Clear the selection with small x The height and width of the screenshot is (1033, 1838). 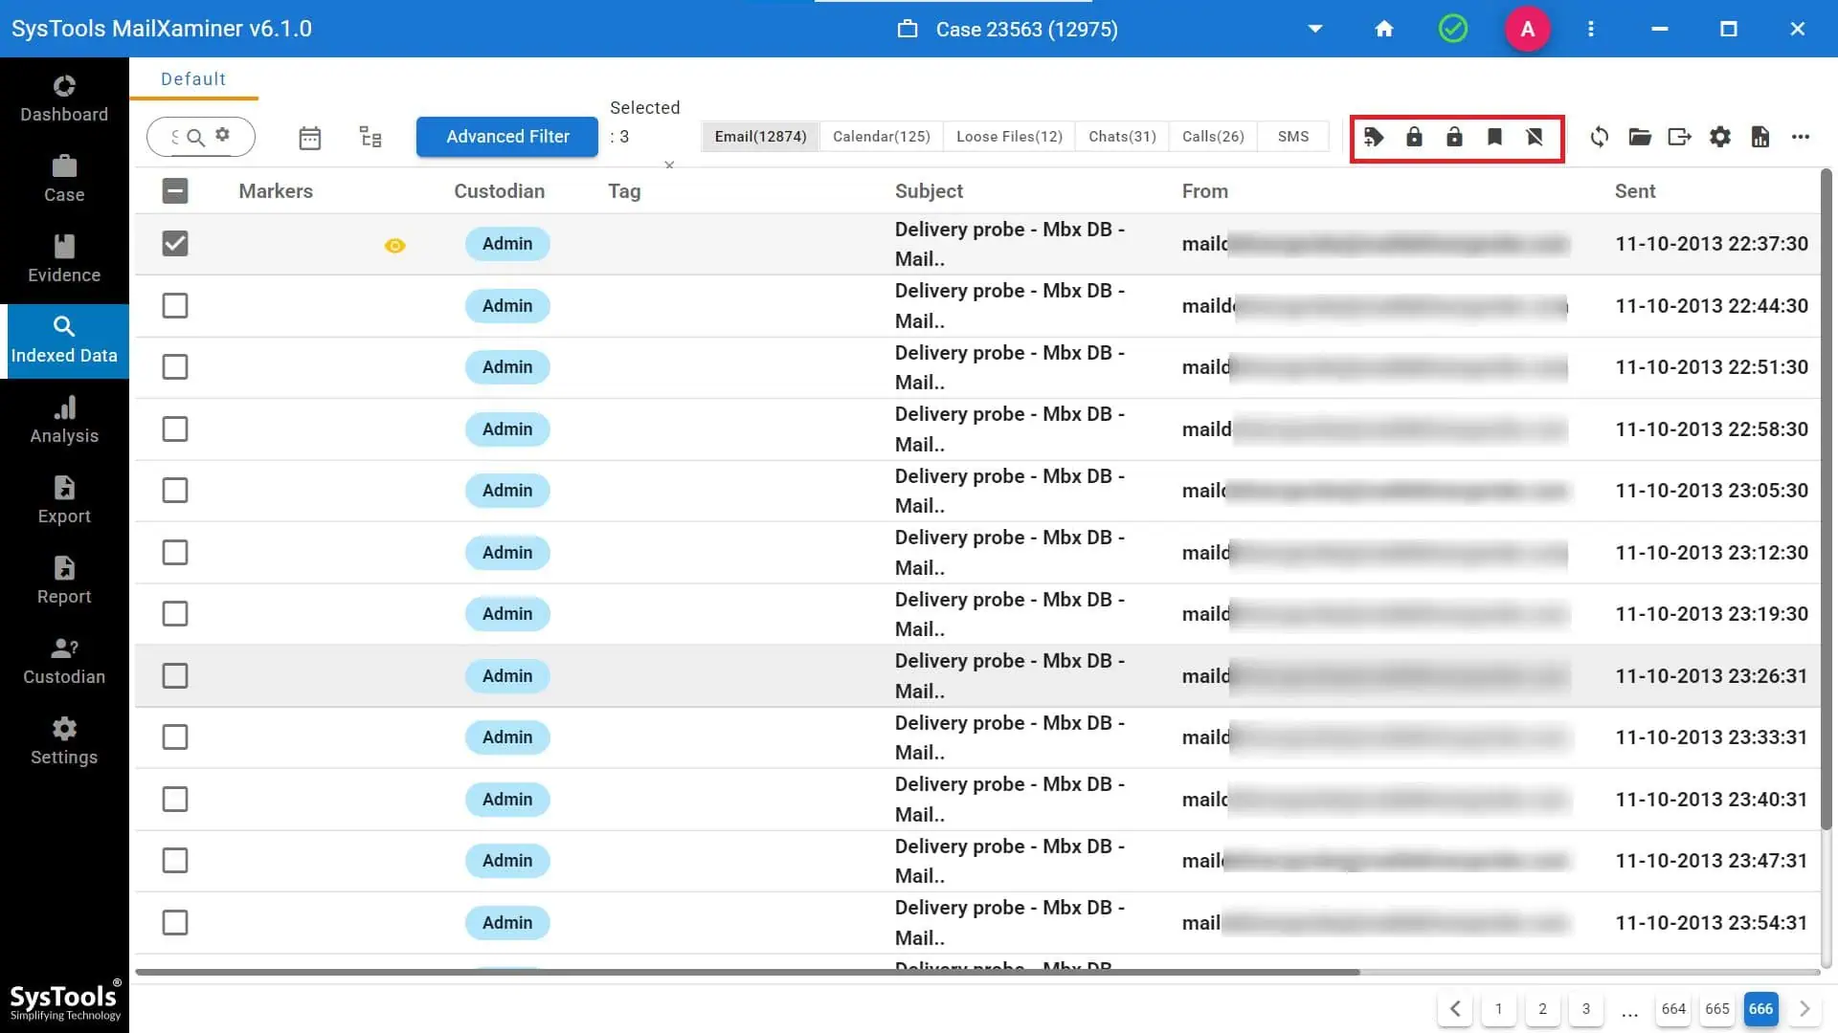coord(669,165)
